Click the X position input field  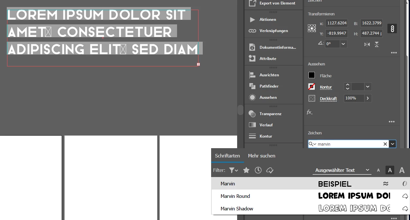[x=336, y=23]
